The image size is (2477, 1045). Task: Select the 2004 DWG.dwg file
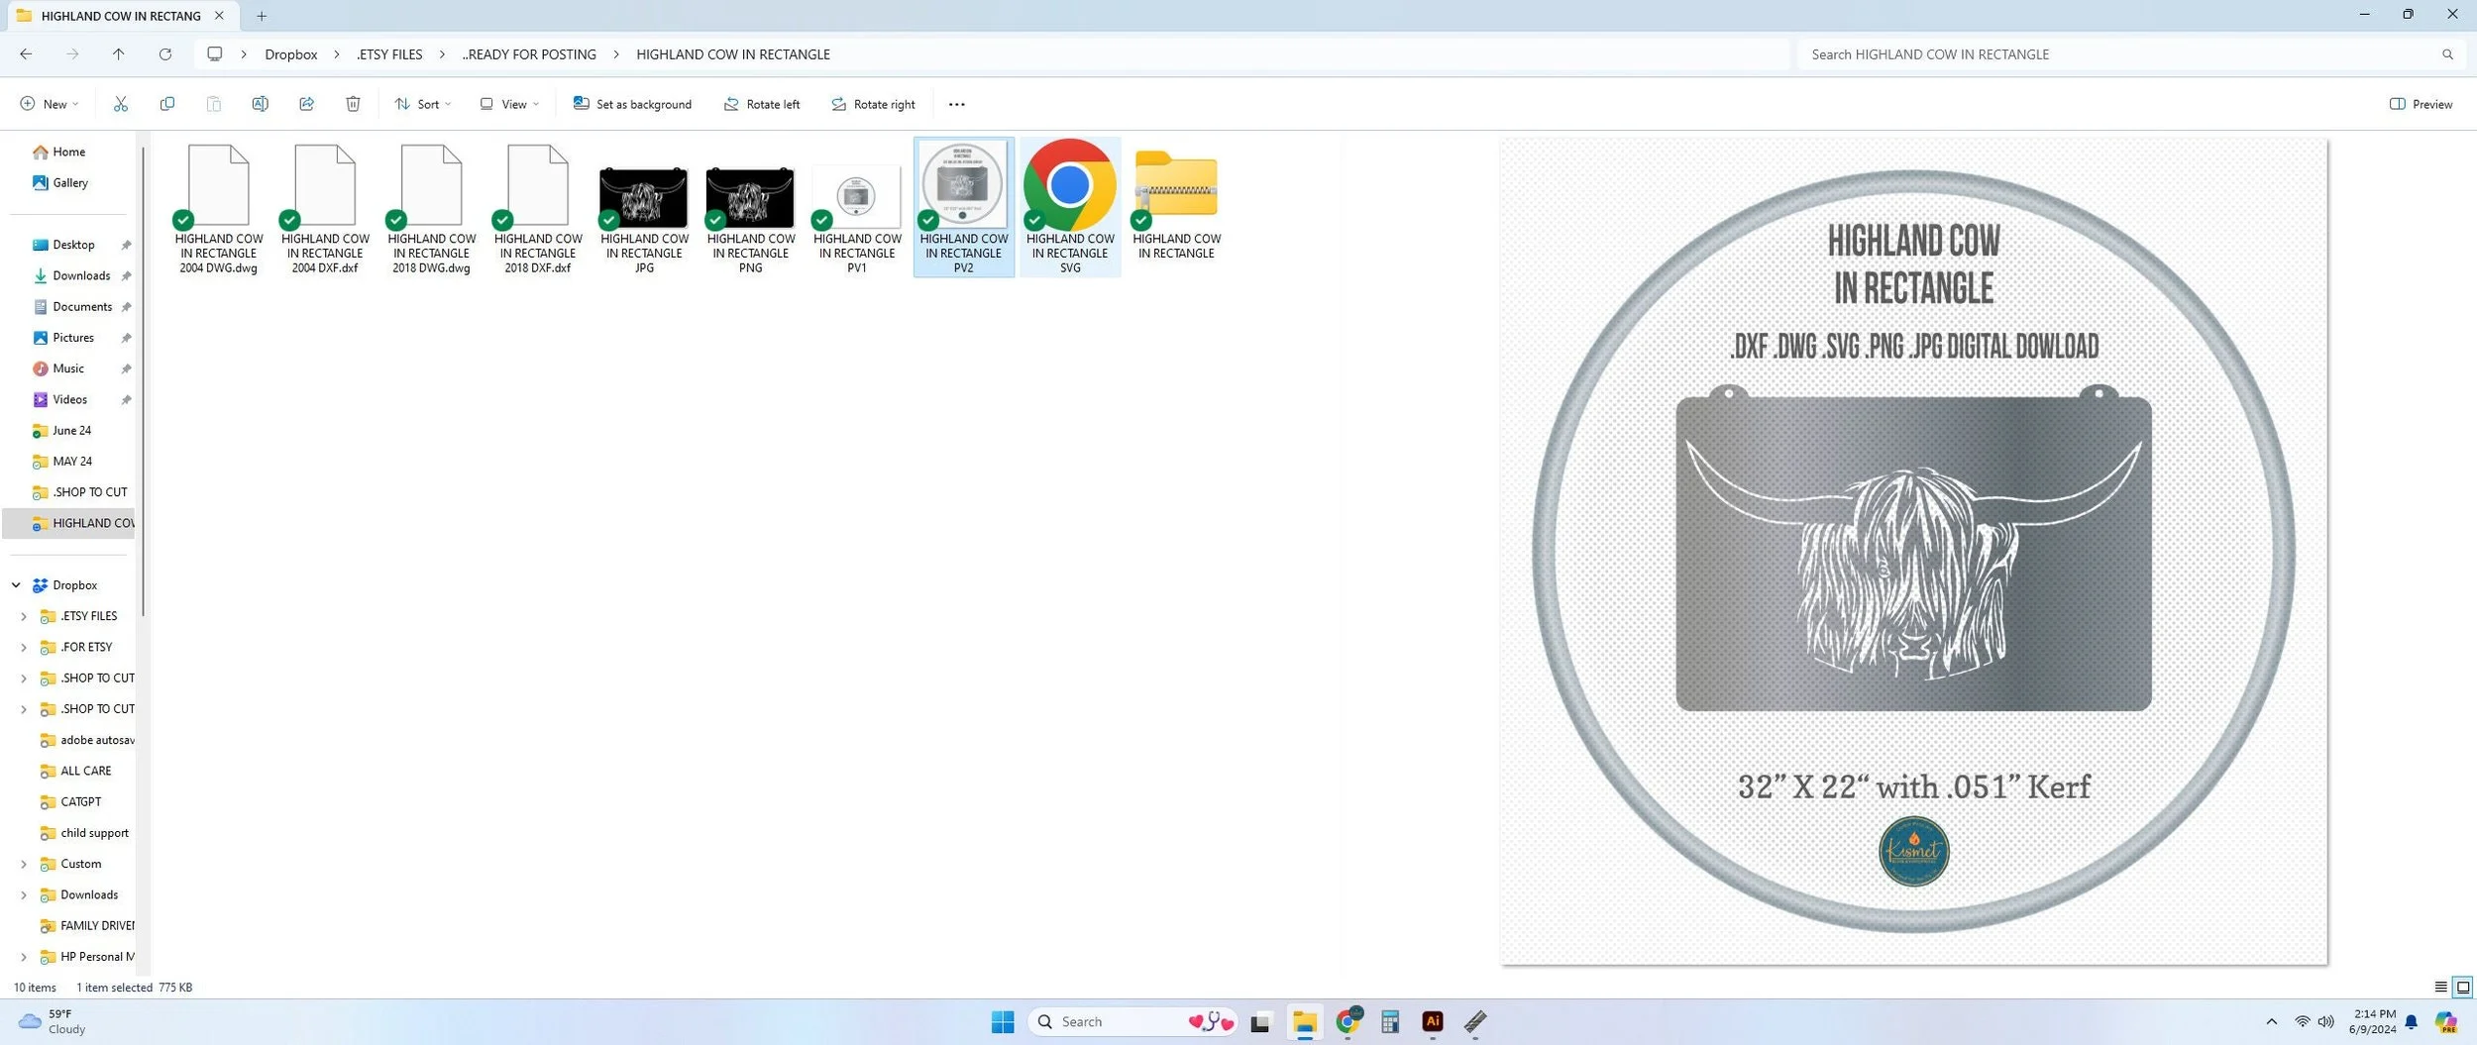[219, 209]
